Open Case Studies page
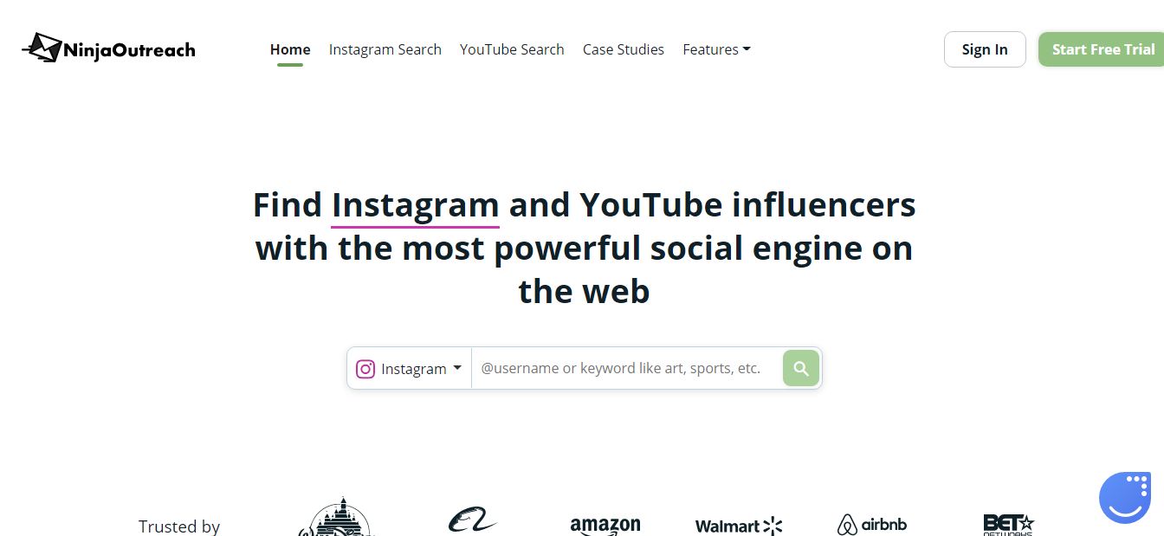This screenshot has width=1164, height=536. pyautogui.click(x=624, y=49)
